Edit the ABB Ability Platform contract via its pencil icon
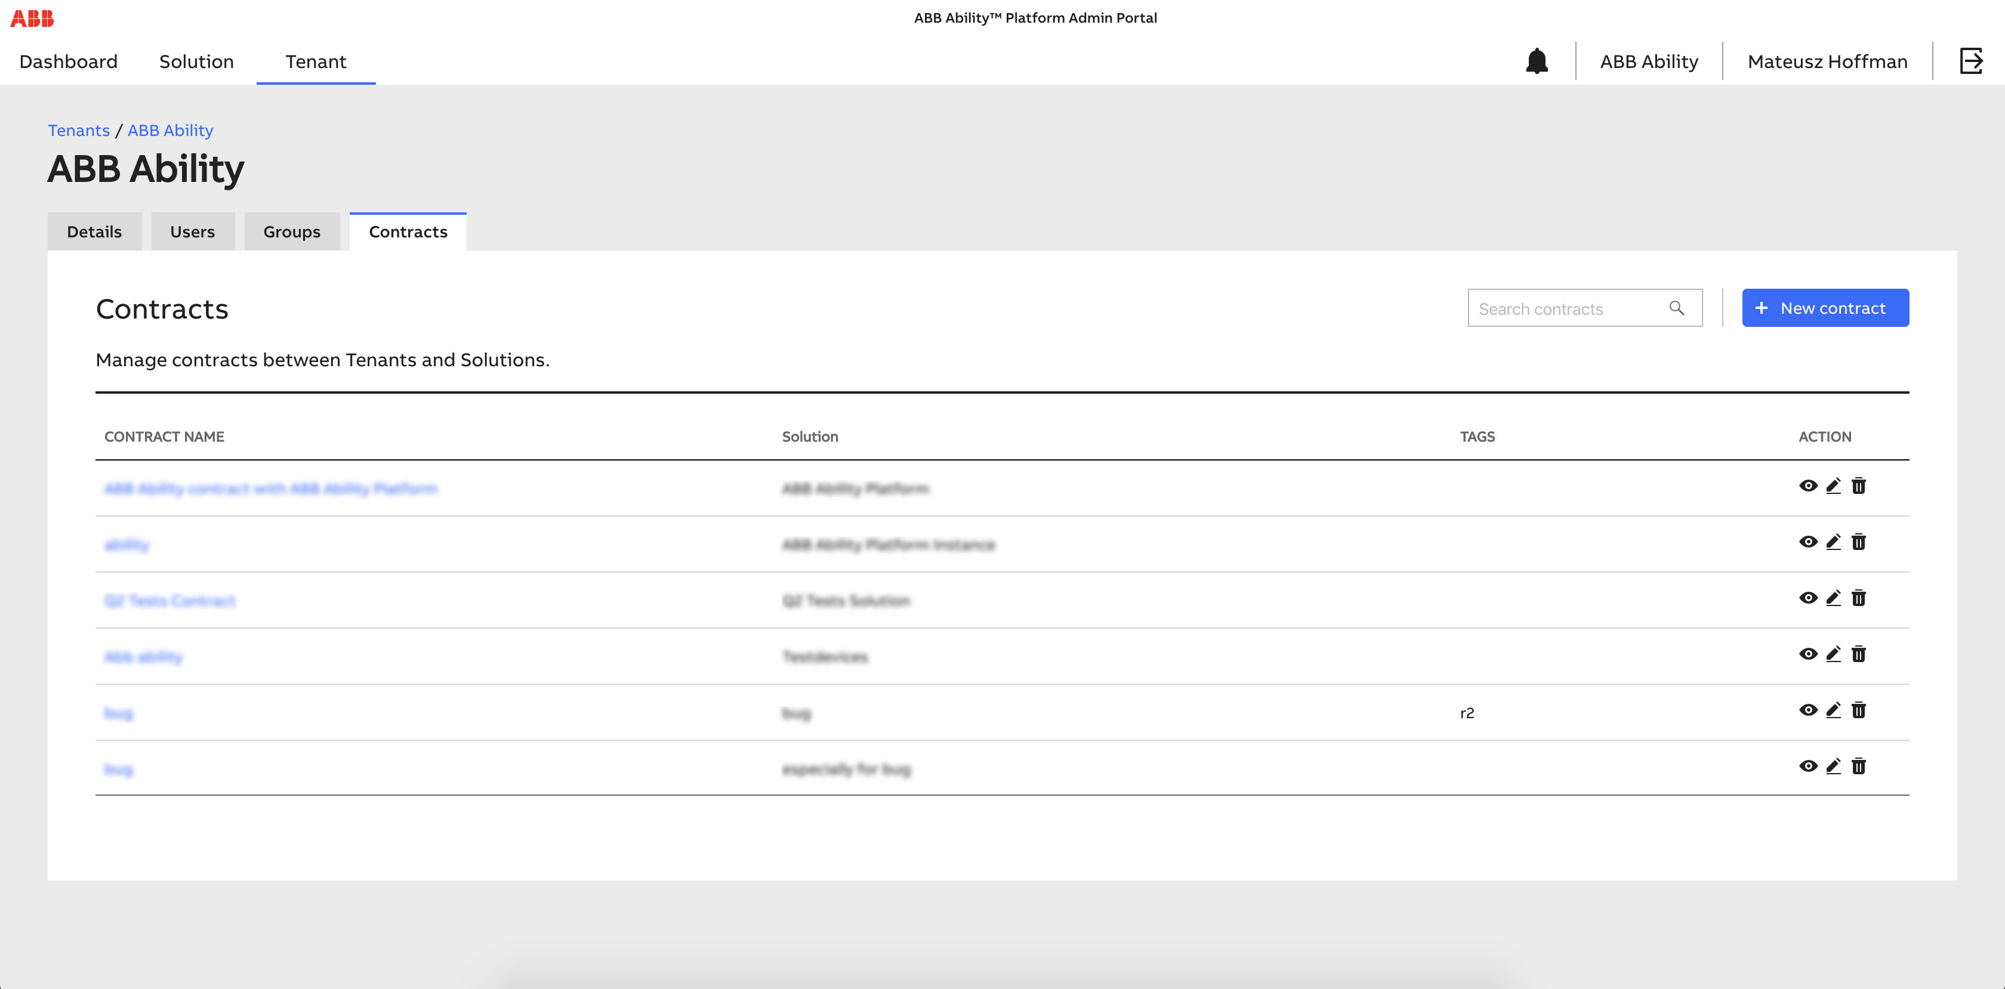The image size is (2005, 989). pyautogui.click(x=1833, y=486)
